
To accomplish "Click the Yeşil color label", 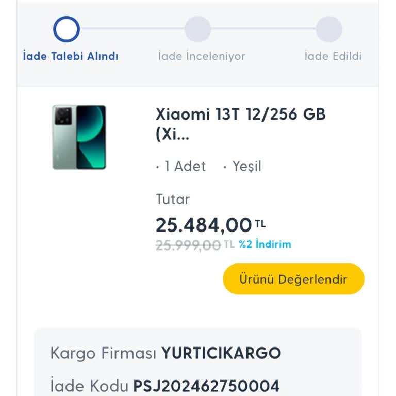I will (x=246, y=166).
